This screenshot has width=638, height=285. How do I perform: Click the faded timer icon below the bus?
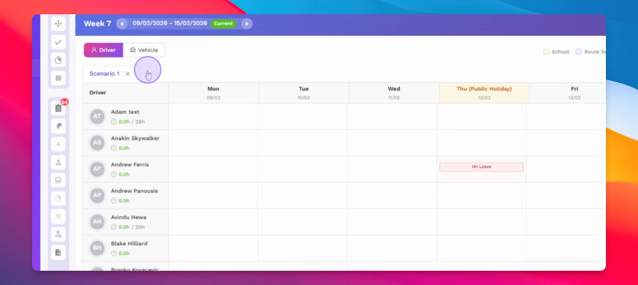pos(58,198)
